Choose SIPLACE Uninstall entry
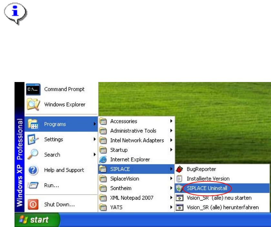Image resolution: width=271 pixels, height=227 pixels. click(x=222, y=188)
